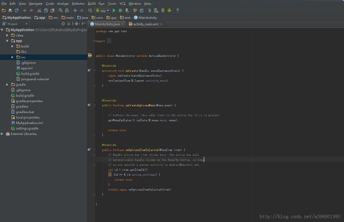The height and width of the screenshot is (222, 344).
Task: Switch to the activity_main.xml tab
Action: tap(146, 24)
